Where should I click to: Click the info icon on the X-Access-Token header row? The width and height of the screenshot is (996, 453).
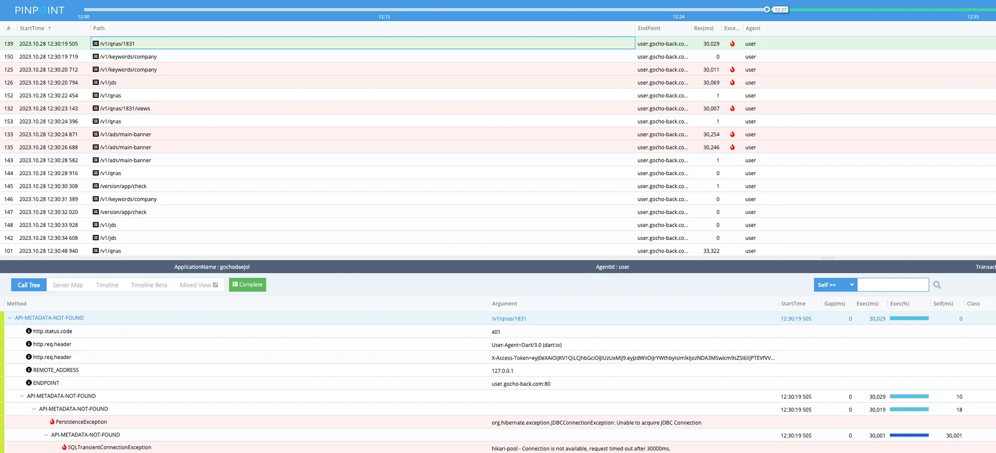(x=29, y=357)
